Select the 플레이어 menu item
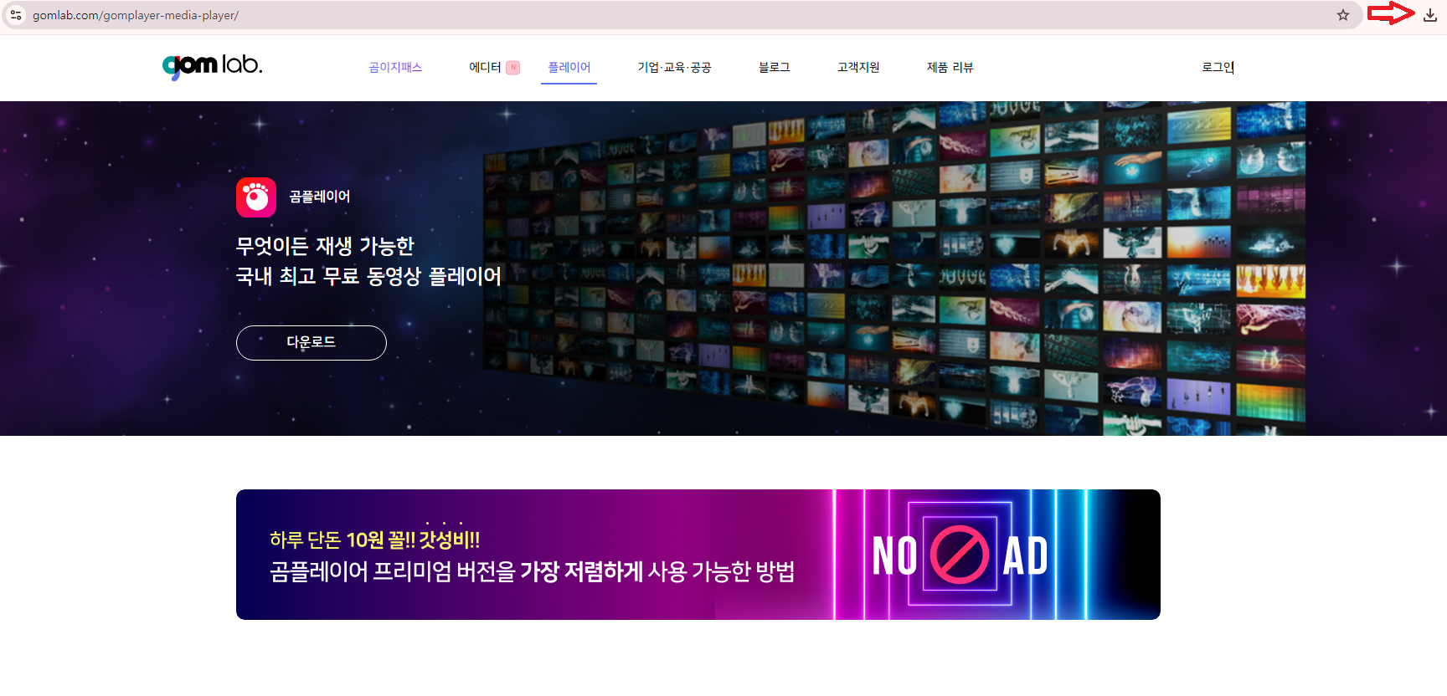 point(569,68)
